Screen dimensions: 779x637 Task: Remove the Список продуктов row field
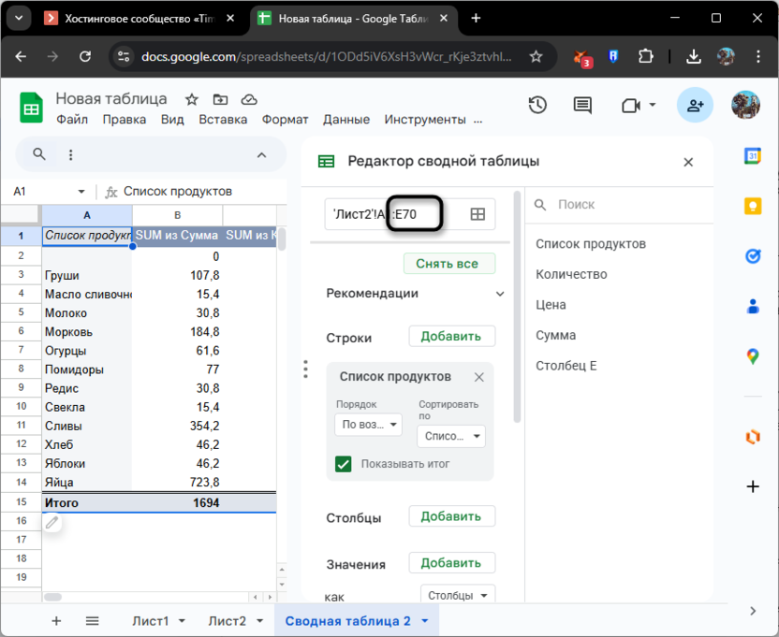pos(479,377)
